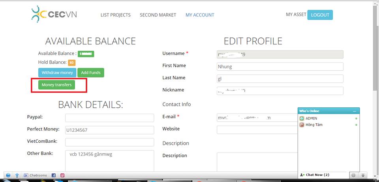Click the ADMIN avatar icon

point(302,118)
